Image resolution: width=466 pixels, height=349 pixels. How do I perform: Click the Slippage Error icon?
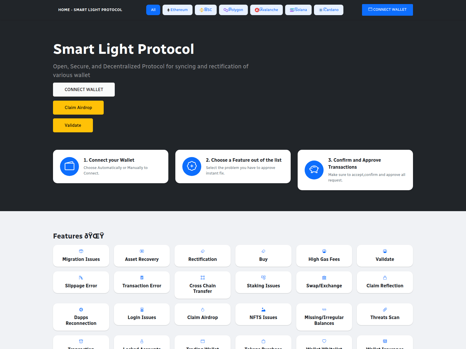point(81,277)
